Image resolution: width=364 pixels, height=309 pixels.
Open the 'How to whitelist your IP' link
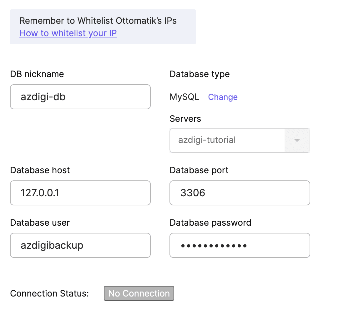68,33
